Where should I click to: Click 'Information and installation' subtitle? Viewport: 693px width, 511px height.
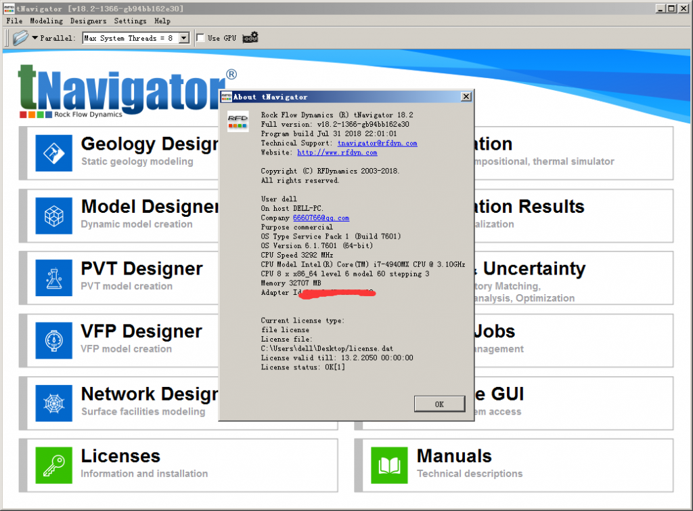[145, 474]
